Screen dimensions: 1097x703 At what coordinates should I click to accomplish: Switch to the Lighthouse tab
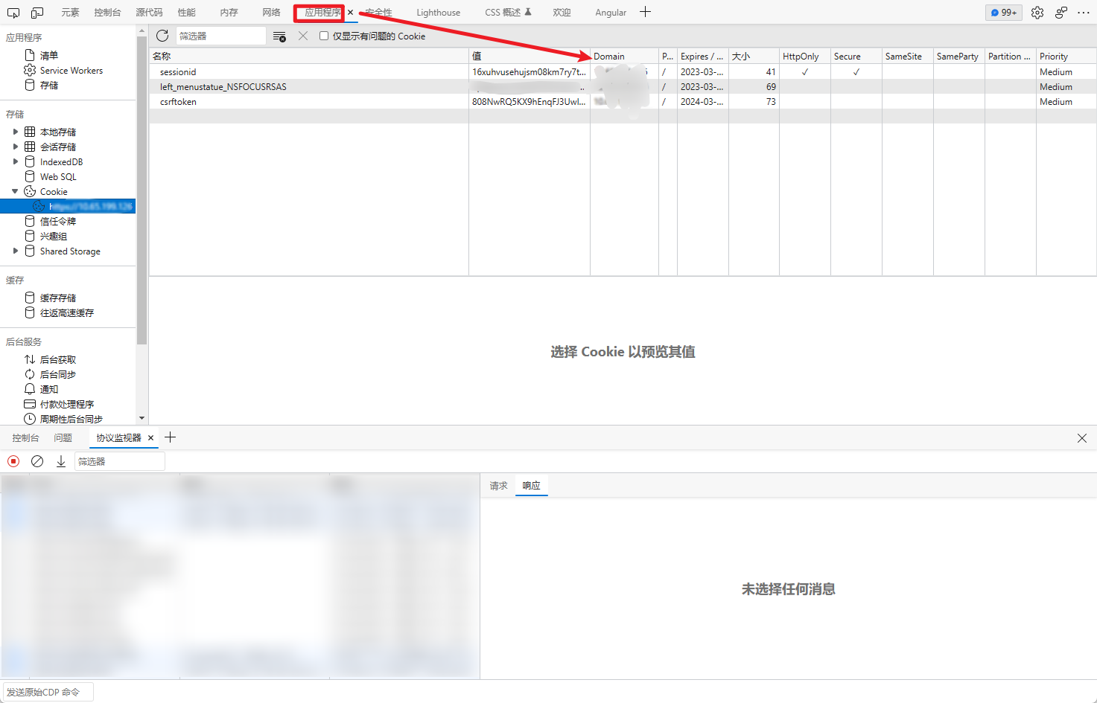[438, 13]
